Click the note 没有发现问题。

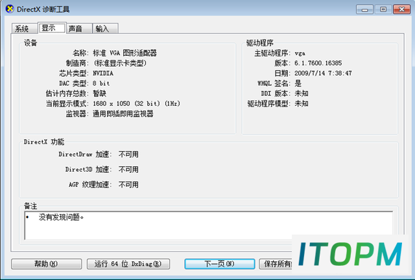61,217
